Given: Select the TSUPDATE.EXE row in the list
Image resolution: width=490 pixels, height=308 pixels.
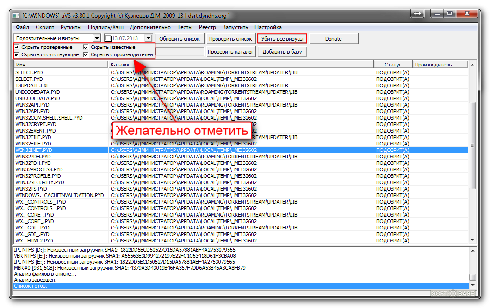Looking at the screenshot, I should 32,85.
